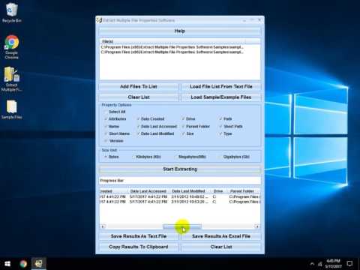Screen dimensions: 360x270
Task: Select the first file path in list
Action: click(172, 47)
